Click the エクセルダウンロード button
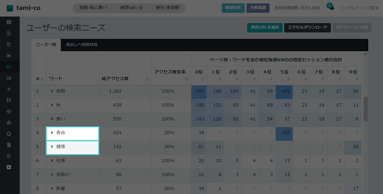Image resolution: width=383 pixels, height=194 pixels. [x=307, y=27]
